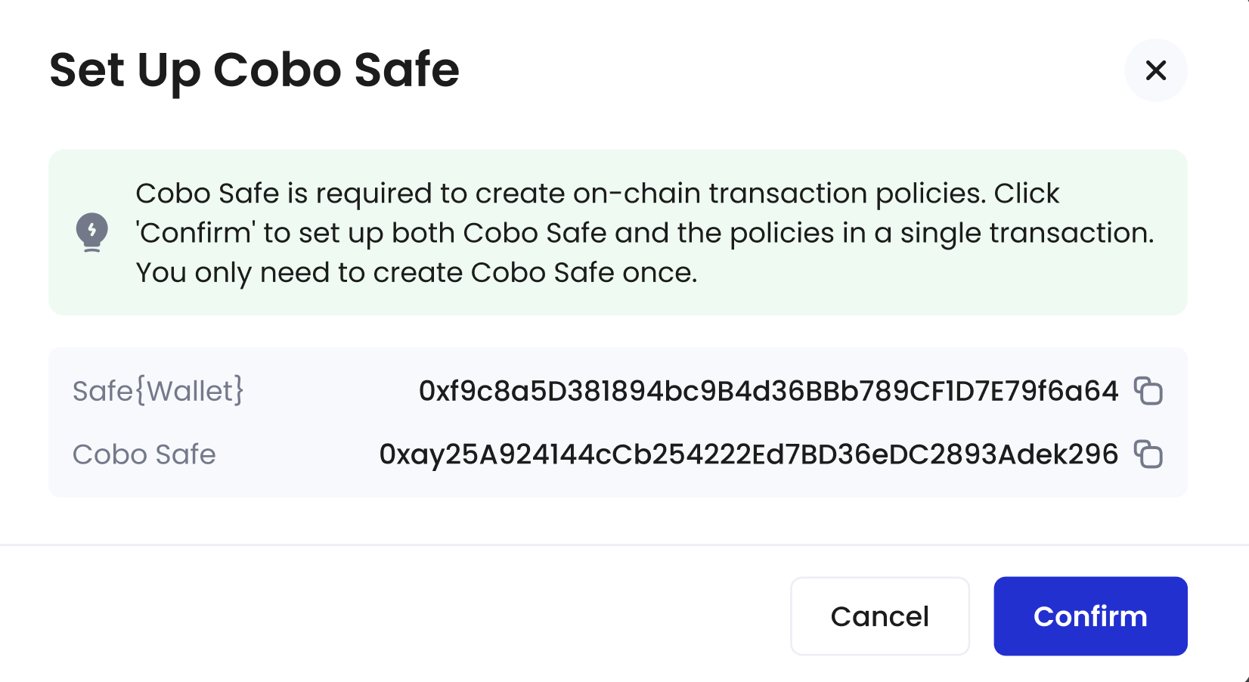1249x682 pixels.
Task: Click the dialog resize corner handle
Action: (1243, 677)
